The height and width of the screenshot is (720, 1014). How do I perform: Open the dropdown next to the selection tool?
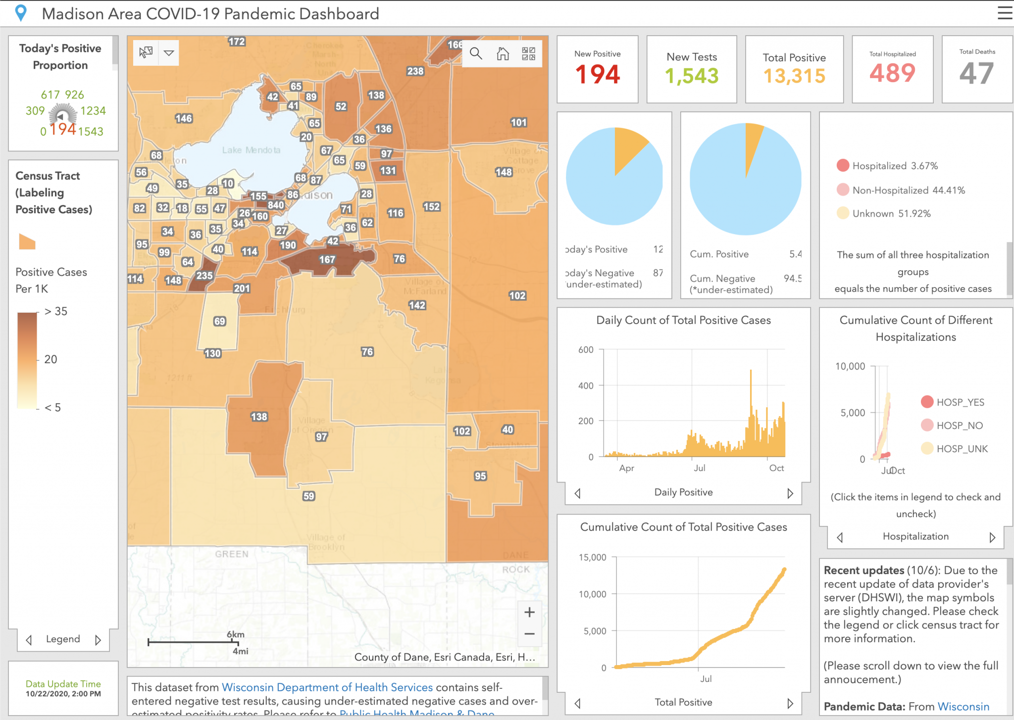(x=168, y=52)
